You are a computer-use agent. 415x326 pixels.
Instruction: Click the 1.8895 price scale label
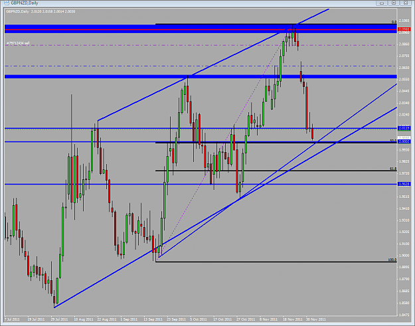[404, 268]
